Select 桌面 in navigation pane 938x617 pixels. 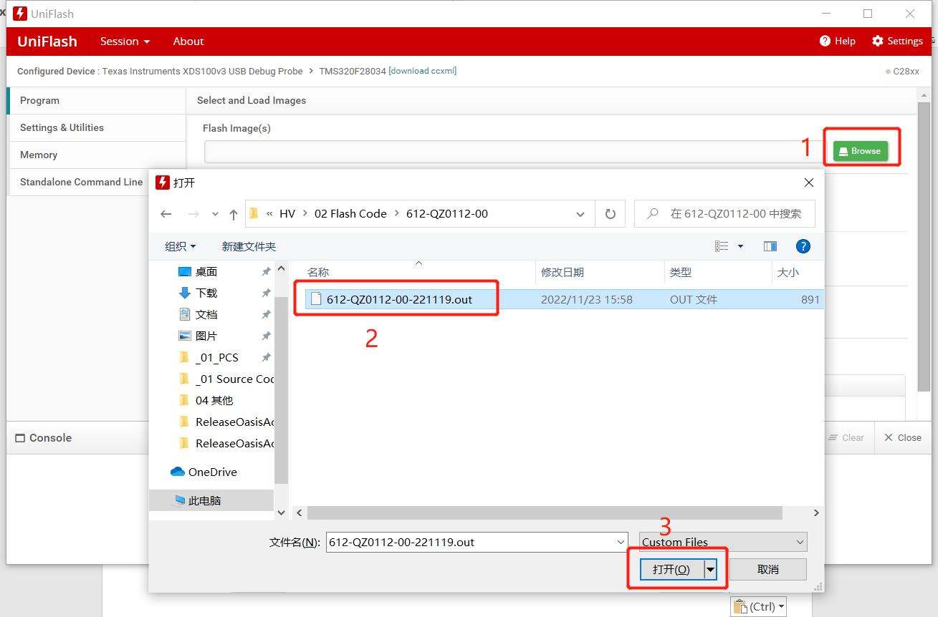[x=206, y=271]
